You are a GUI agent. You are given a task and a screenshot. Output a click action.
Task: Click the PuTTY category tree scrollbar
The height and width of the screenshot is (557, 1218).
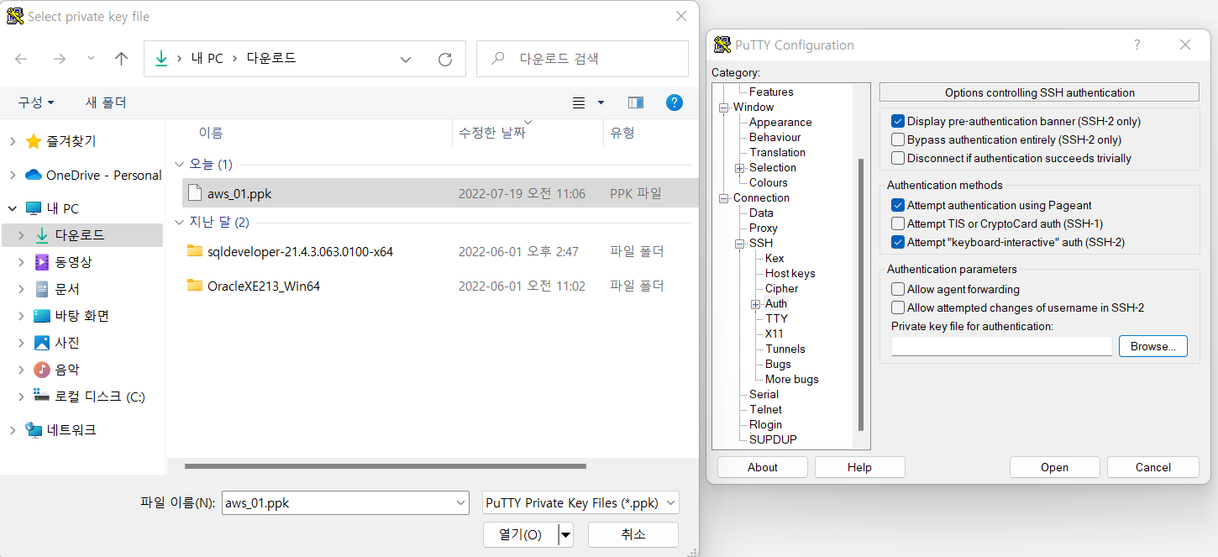tap(860, 294)
